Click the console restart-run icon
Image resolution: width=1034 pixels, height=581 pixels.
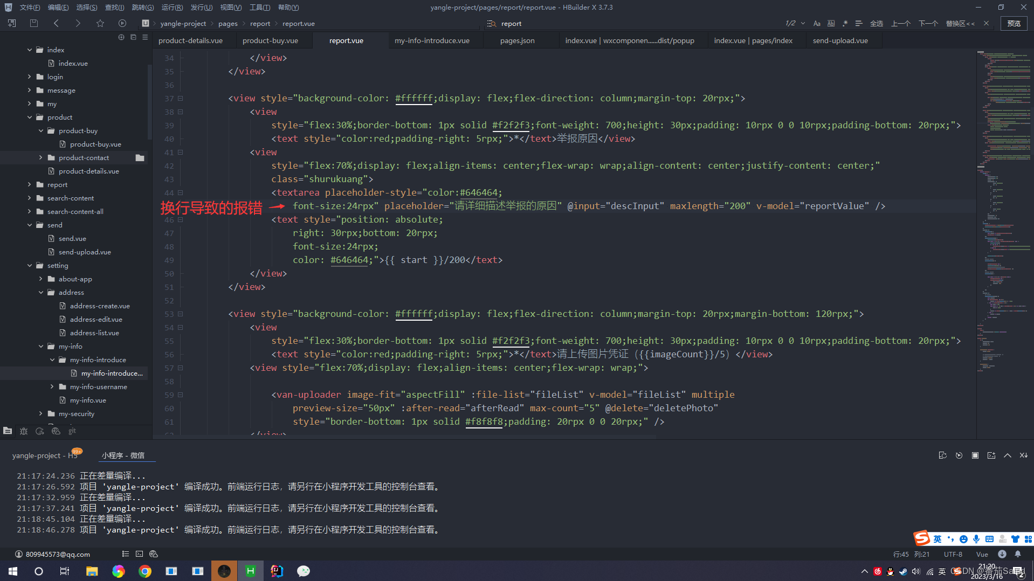(959, 455)
